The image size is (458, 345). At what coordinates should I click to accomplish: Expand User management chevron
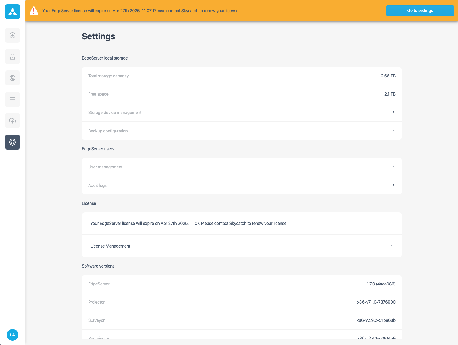point(393,166)
